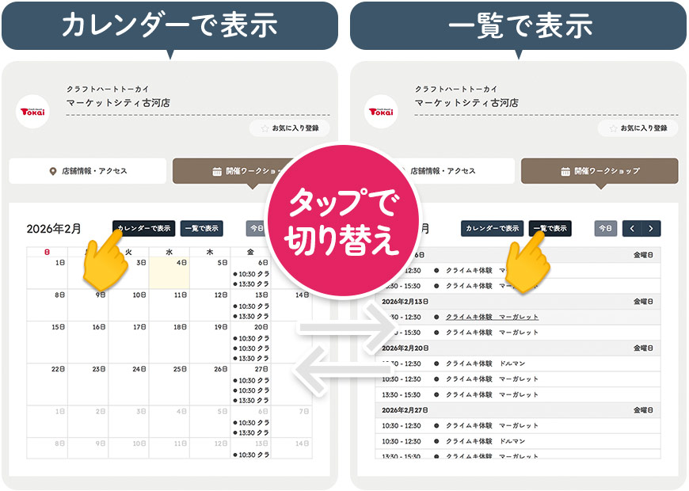
Task: Select the highlighted 4日 calendar cell
Action: point(169,272)
